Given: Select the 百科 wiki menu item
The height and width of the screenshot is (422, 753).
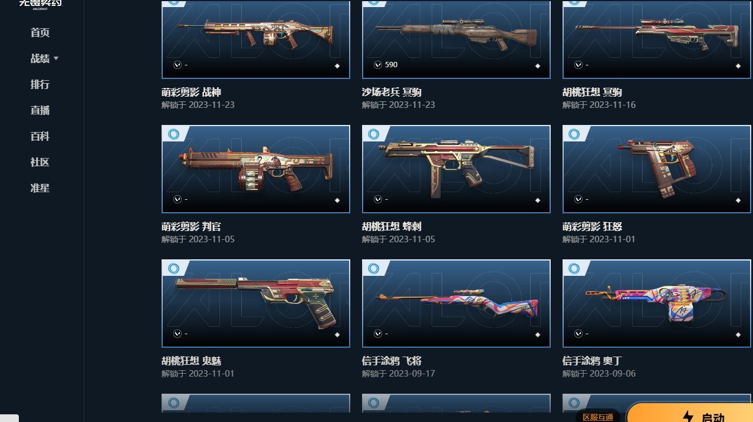Looking at the screenshot, I should pos(40,136).
